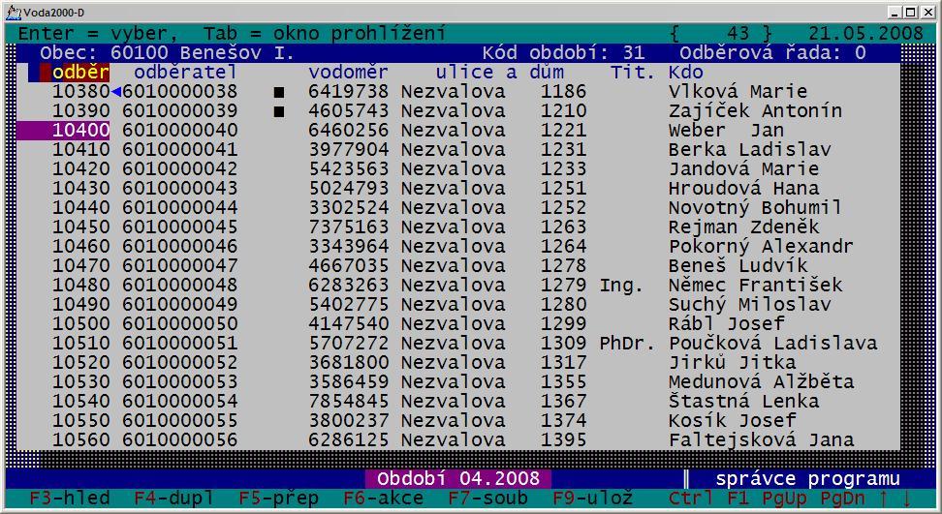Select customer name Poučková Ladislava
Viewport: 942px width, 514px height.
[773, 343]
